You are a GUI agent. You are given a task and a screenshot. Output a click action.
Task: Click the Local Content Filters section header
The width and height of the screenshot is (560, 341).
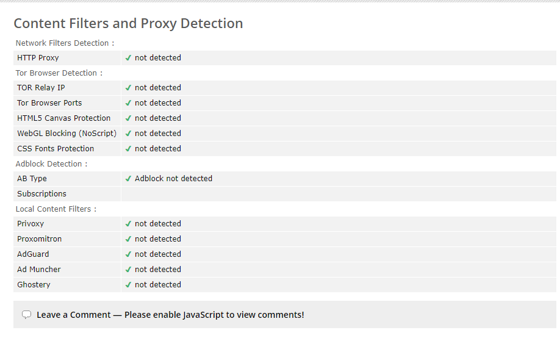[x=56, y=209]
